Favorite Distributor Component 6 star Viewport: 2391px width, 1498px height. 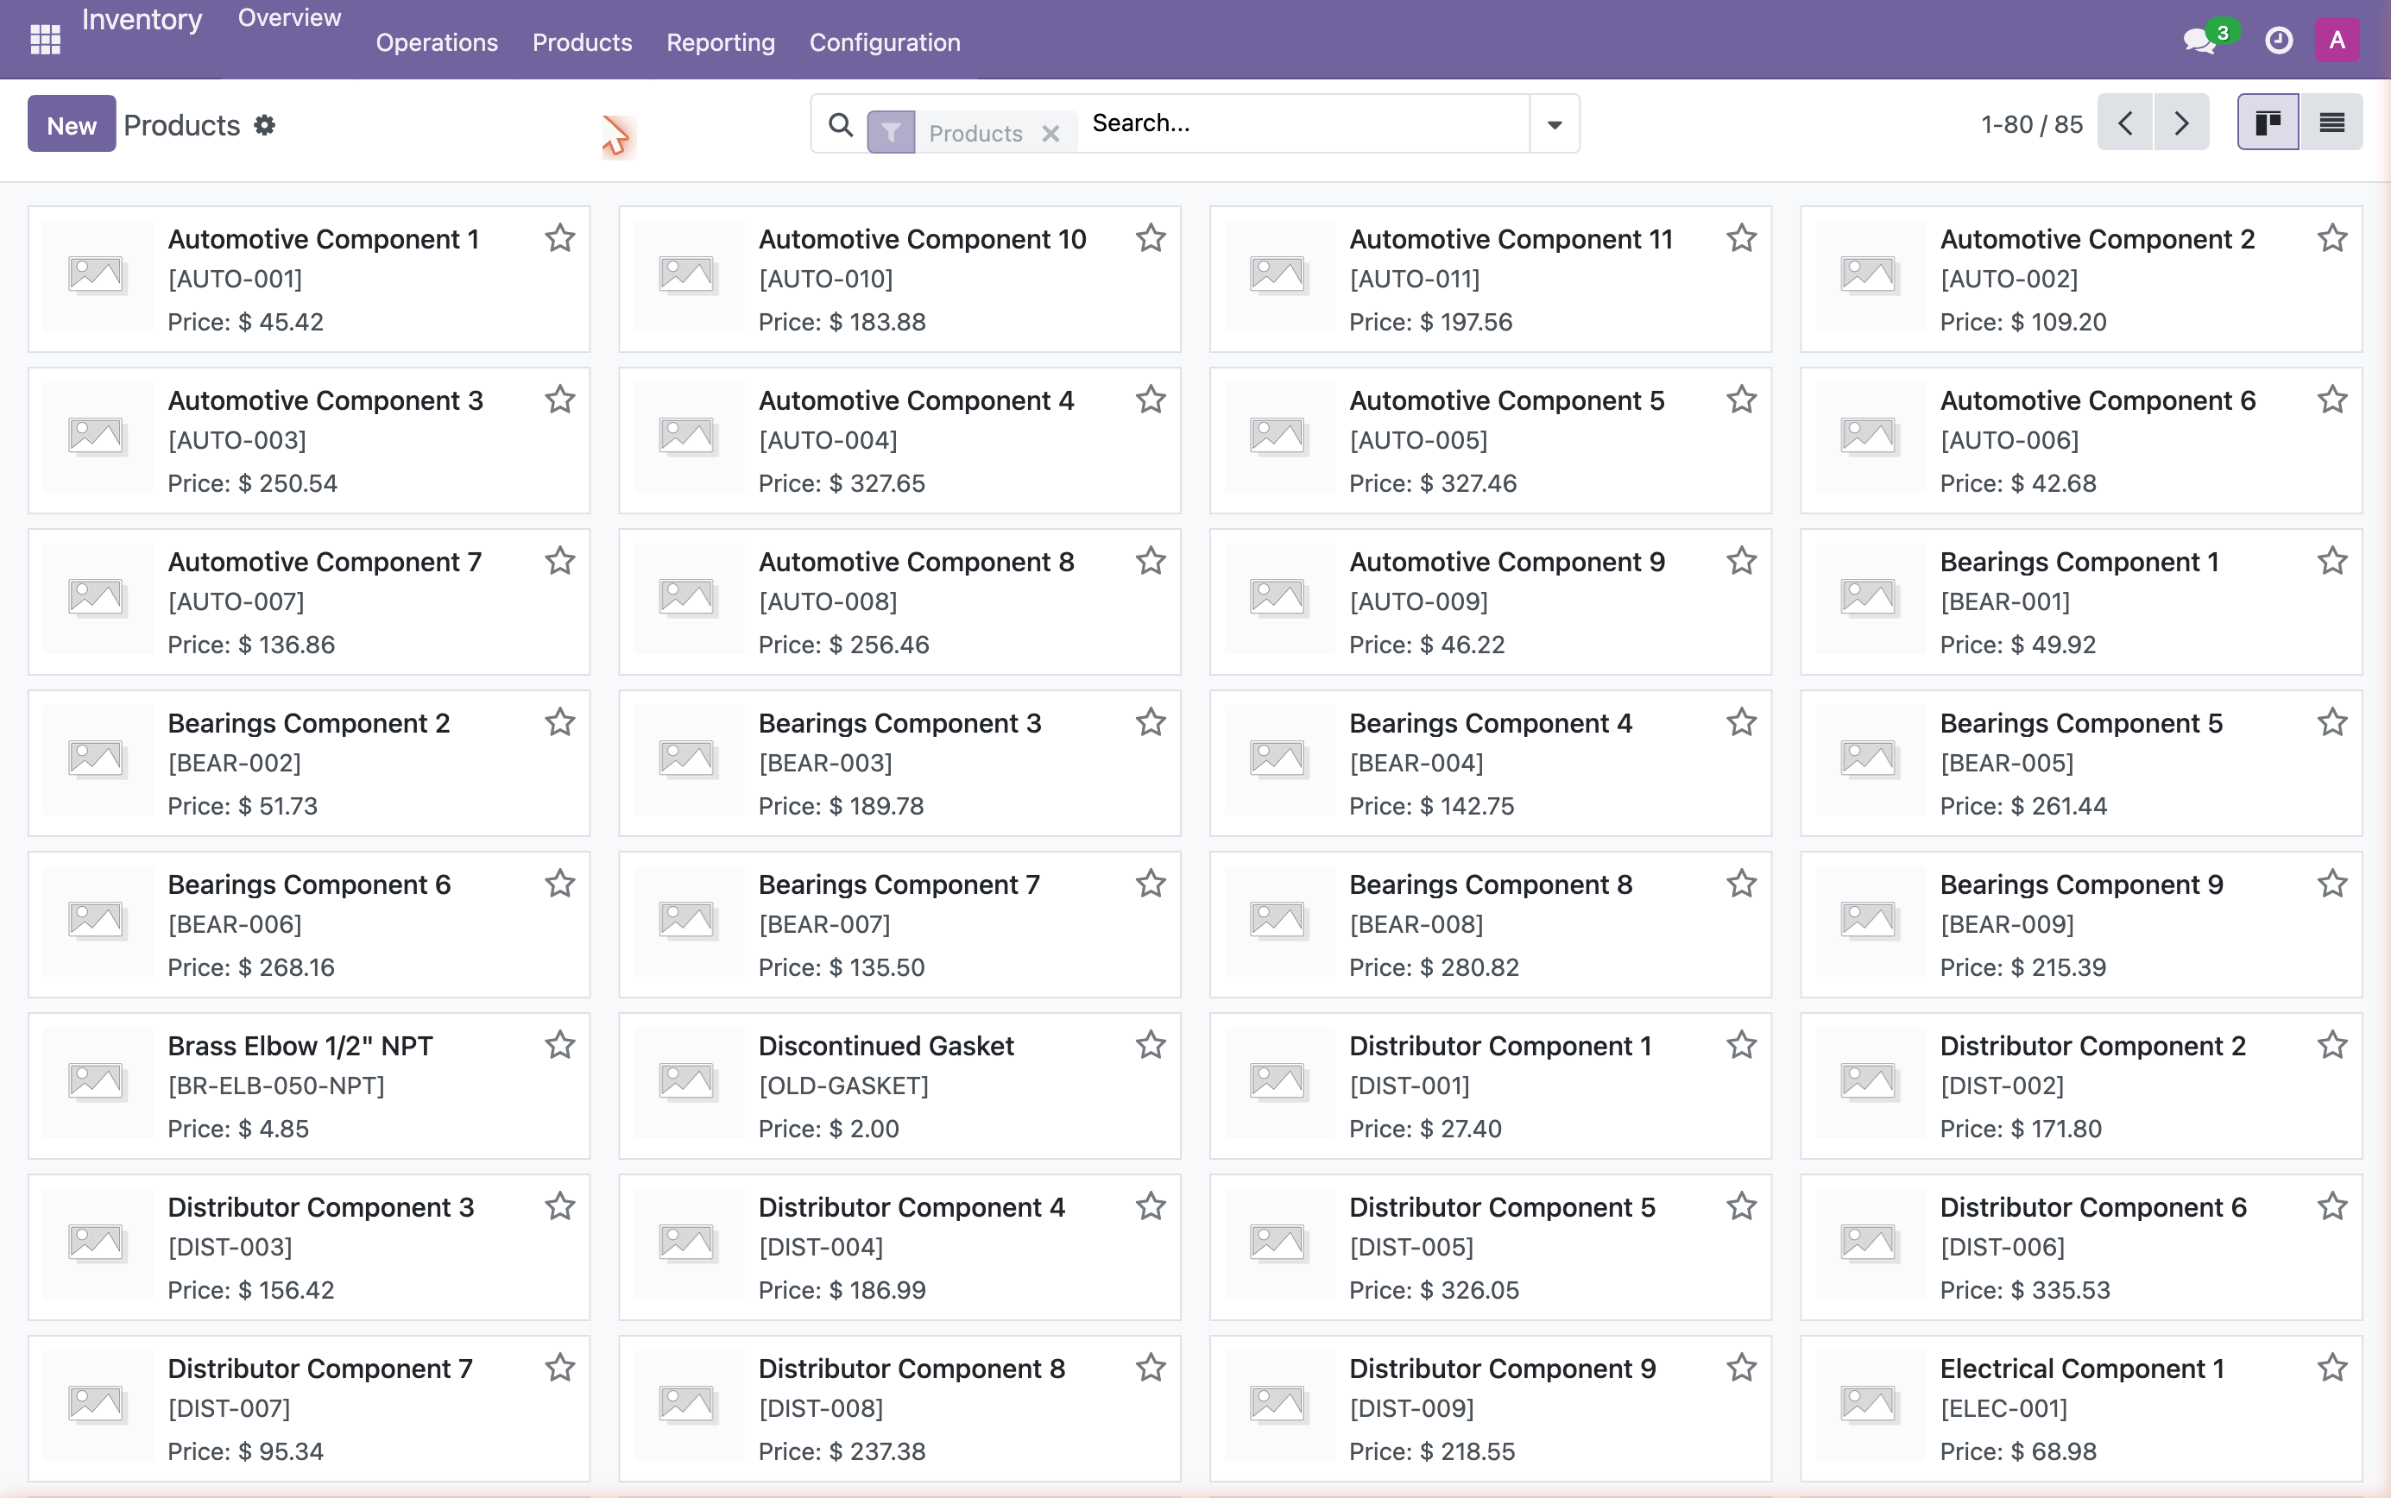[2331, 1205]
